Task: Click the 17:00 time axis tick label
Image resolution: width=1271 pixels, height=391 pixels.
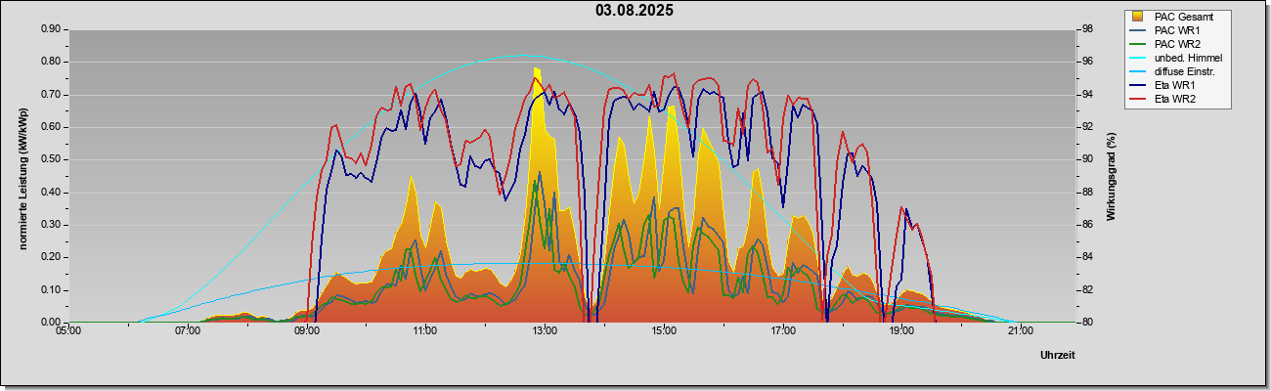Action: [783, 331]
